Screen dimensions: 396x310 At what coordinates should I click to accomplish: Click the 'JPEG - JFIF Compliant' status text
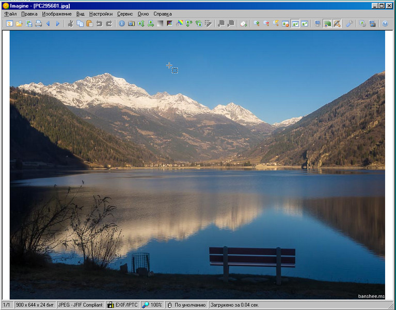pyautogui.click(x=81, y=305)
